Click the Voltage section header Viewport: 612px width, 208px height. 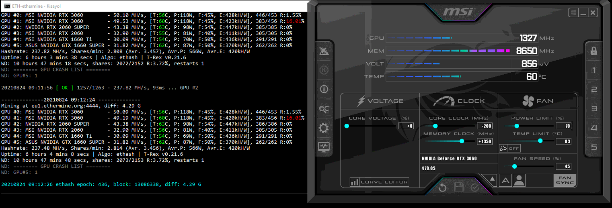[380, 101]
